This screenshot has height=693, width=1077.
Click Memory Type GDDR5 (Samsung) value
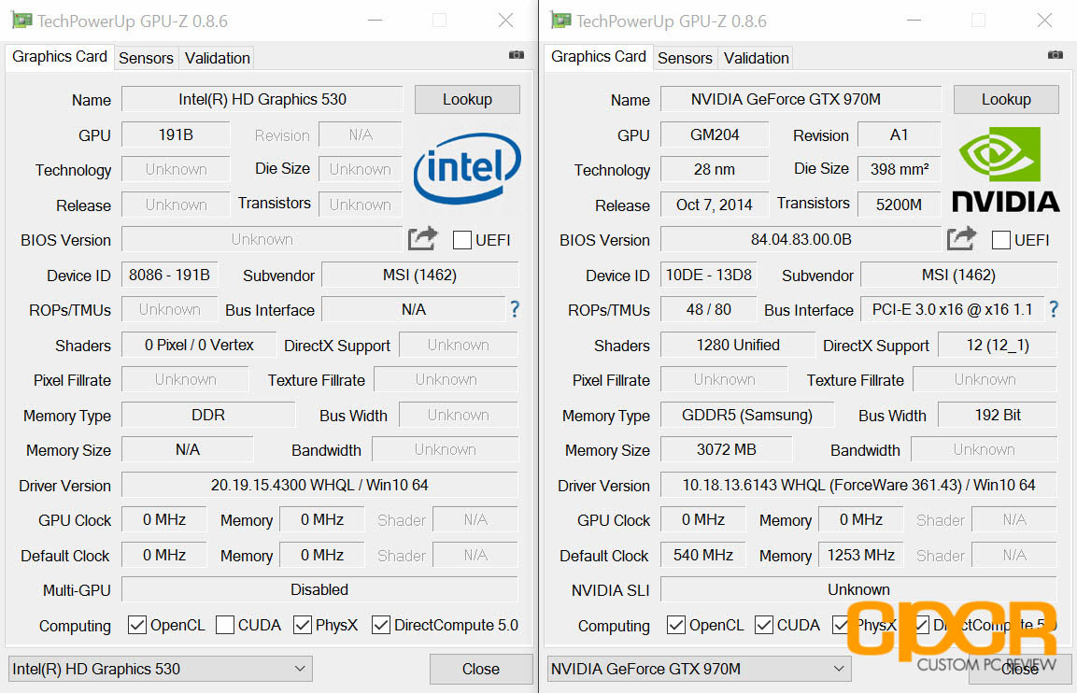click(x=747, y=415)
